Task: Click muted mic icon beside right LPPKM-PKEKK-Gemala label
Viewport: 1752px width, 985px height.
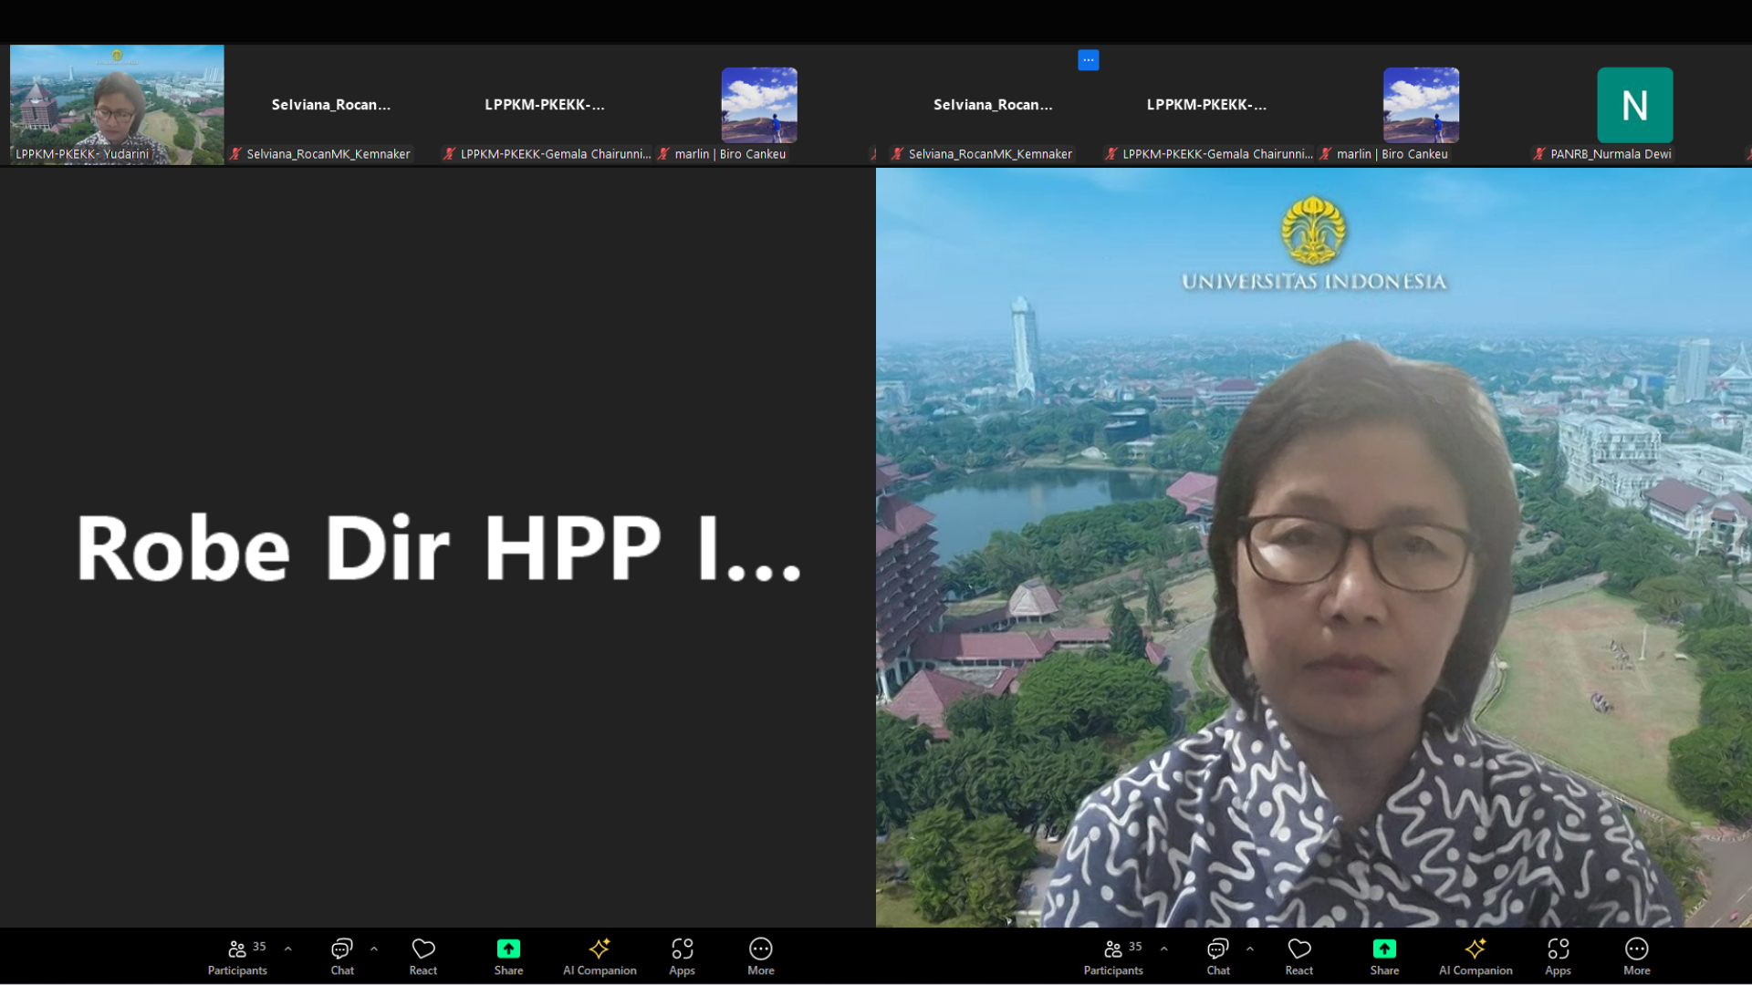Action: [1111, 154]
